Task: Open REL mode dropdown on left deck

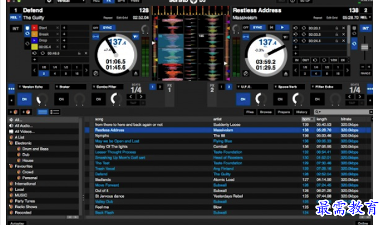Action: click(15, 17)
